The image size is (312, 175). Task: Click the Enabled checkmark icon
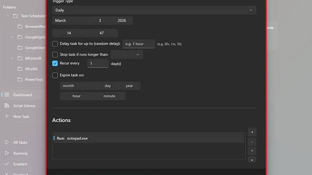point(7,164)
